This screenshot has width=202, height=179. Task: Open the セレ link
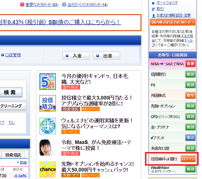click(12, 122)
